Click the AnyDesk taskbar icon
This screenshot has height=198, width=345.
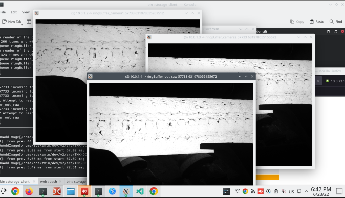[x=84, y=191]
